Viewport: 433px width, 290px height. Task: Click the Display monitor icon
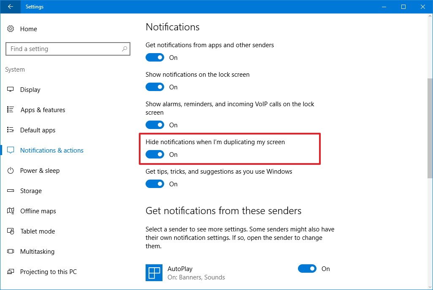click(11, 90)
